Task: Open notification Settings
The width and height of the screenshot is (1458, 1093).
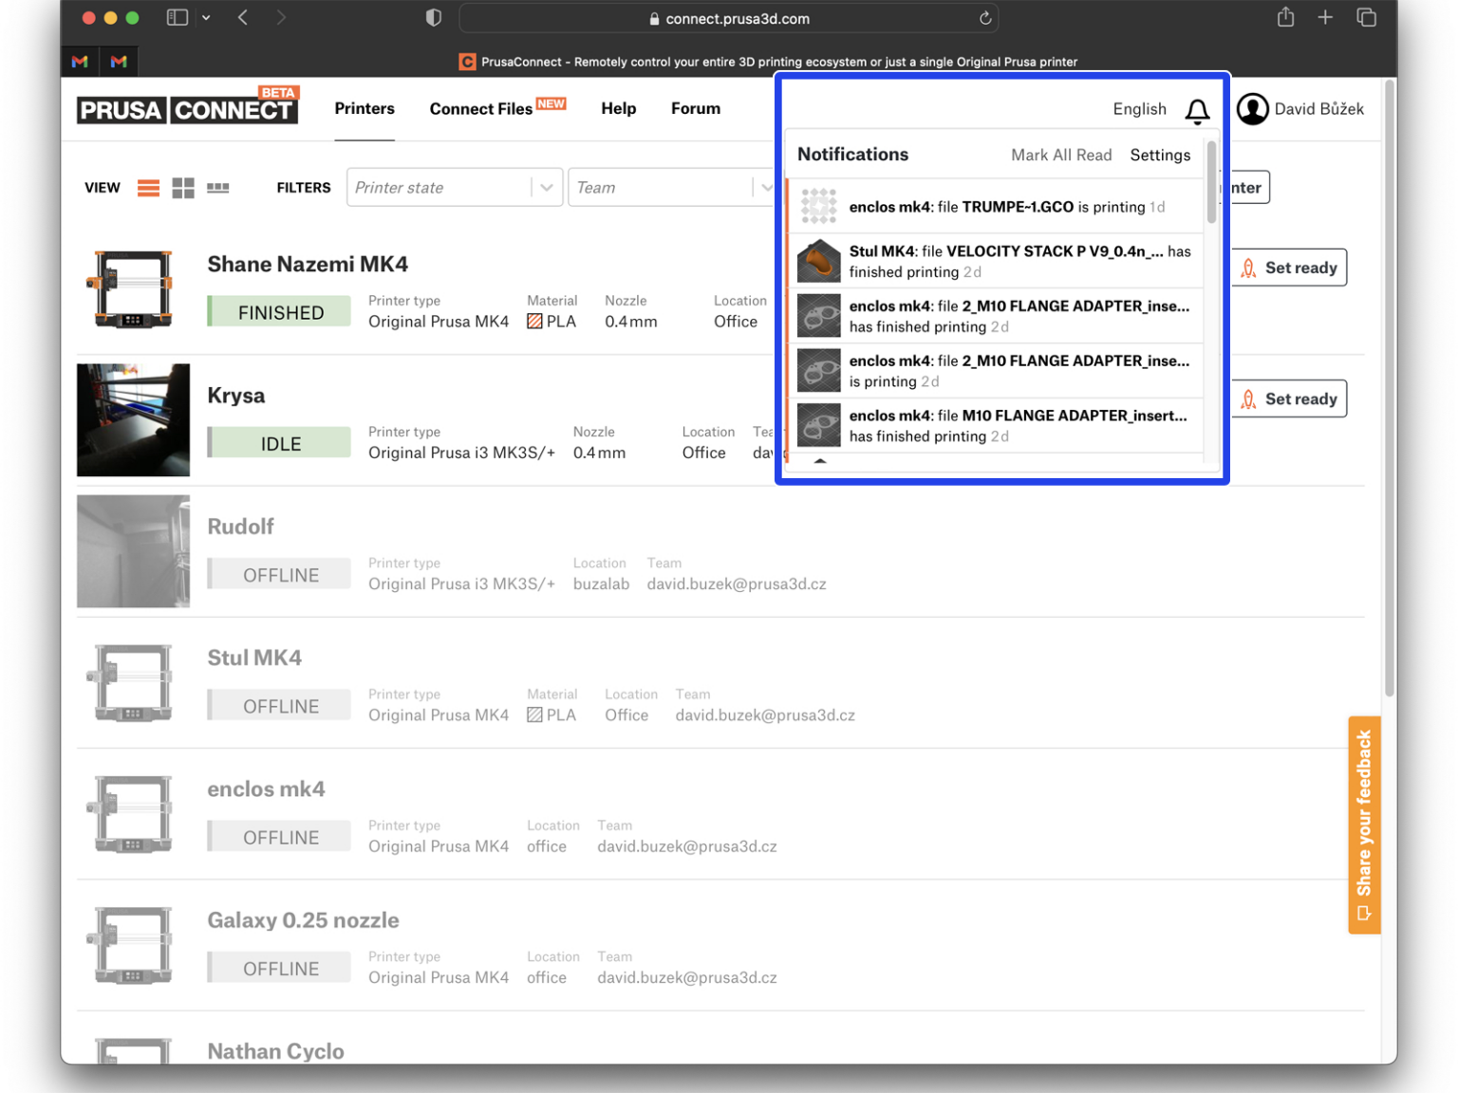Action: click(x=1160, y=155)
